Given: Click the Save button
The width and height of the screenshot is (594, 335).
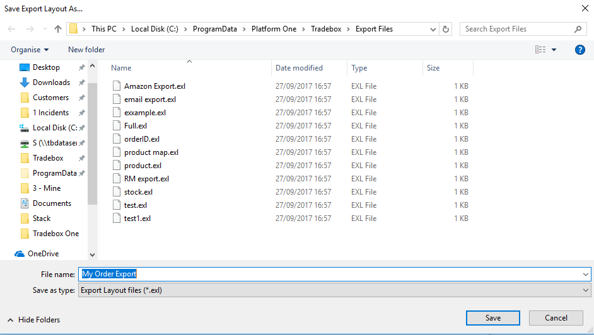Looking at the screenshot, I should [493, 318].
